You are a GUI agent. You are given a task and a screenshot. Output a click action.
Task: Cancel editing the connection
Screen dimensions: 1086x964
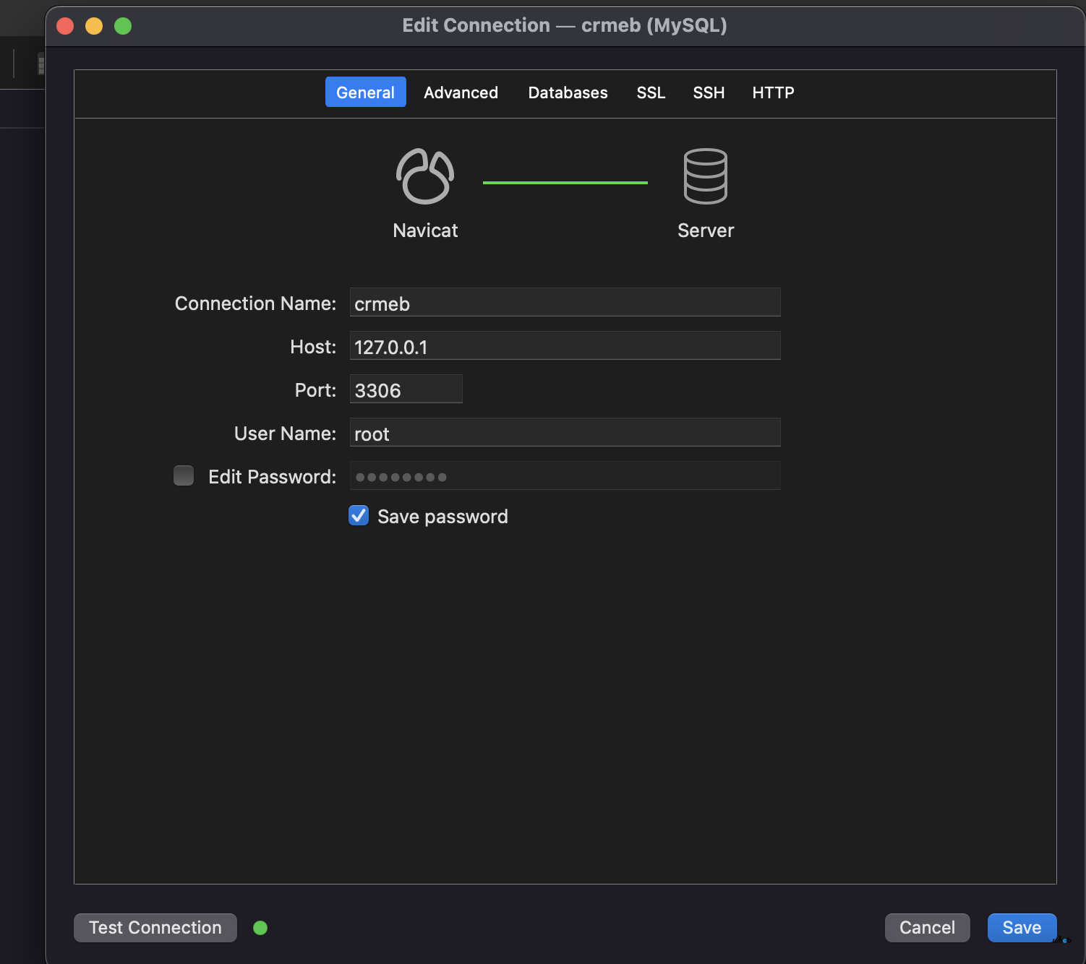tap(928, 928)
